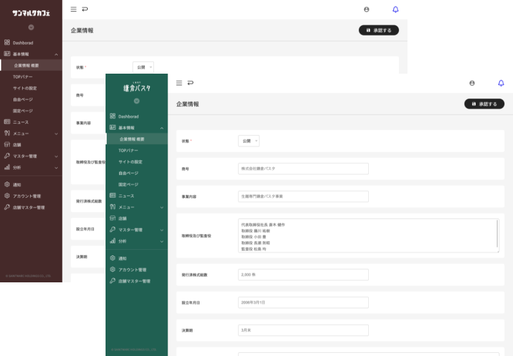Select 固定ページ in the brown sidebar

tap(23, 111)
